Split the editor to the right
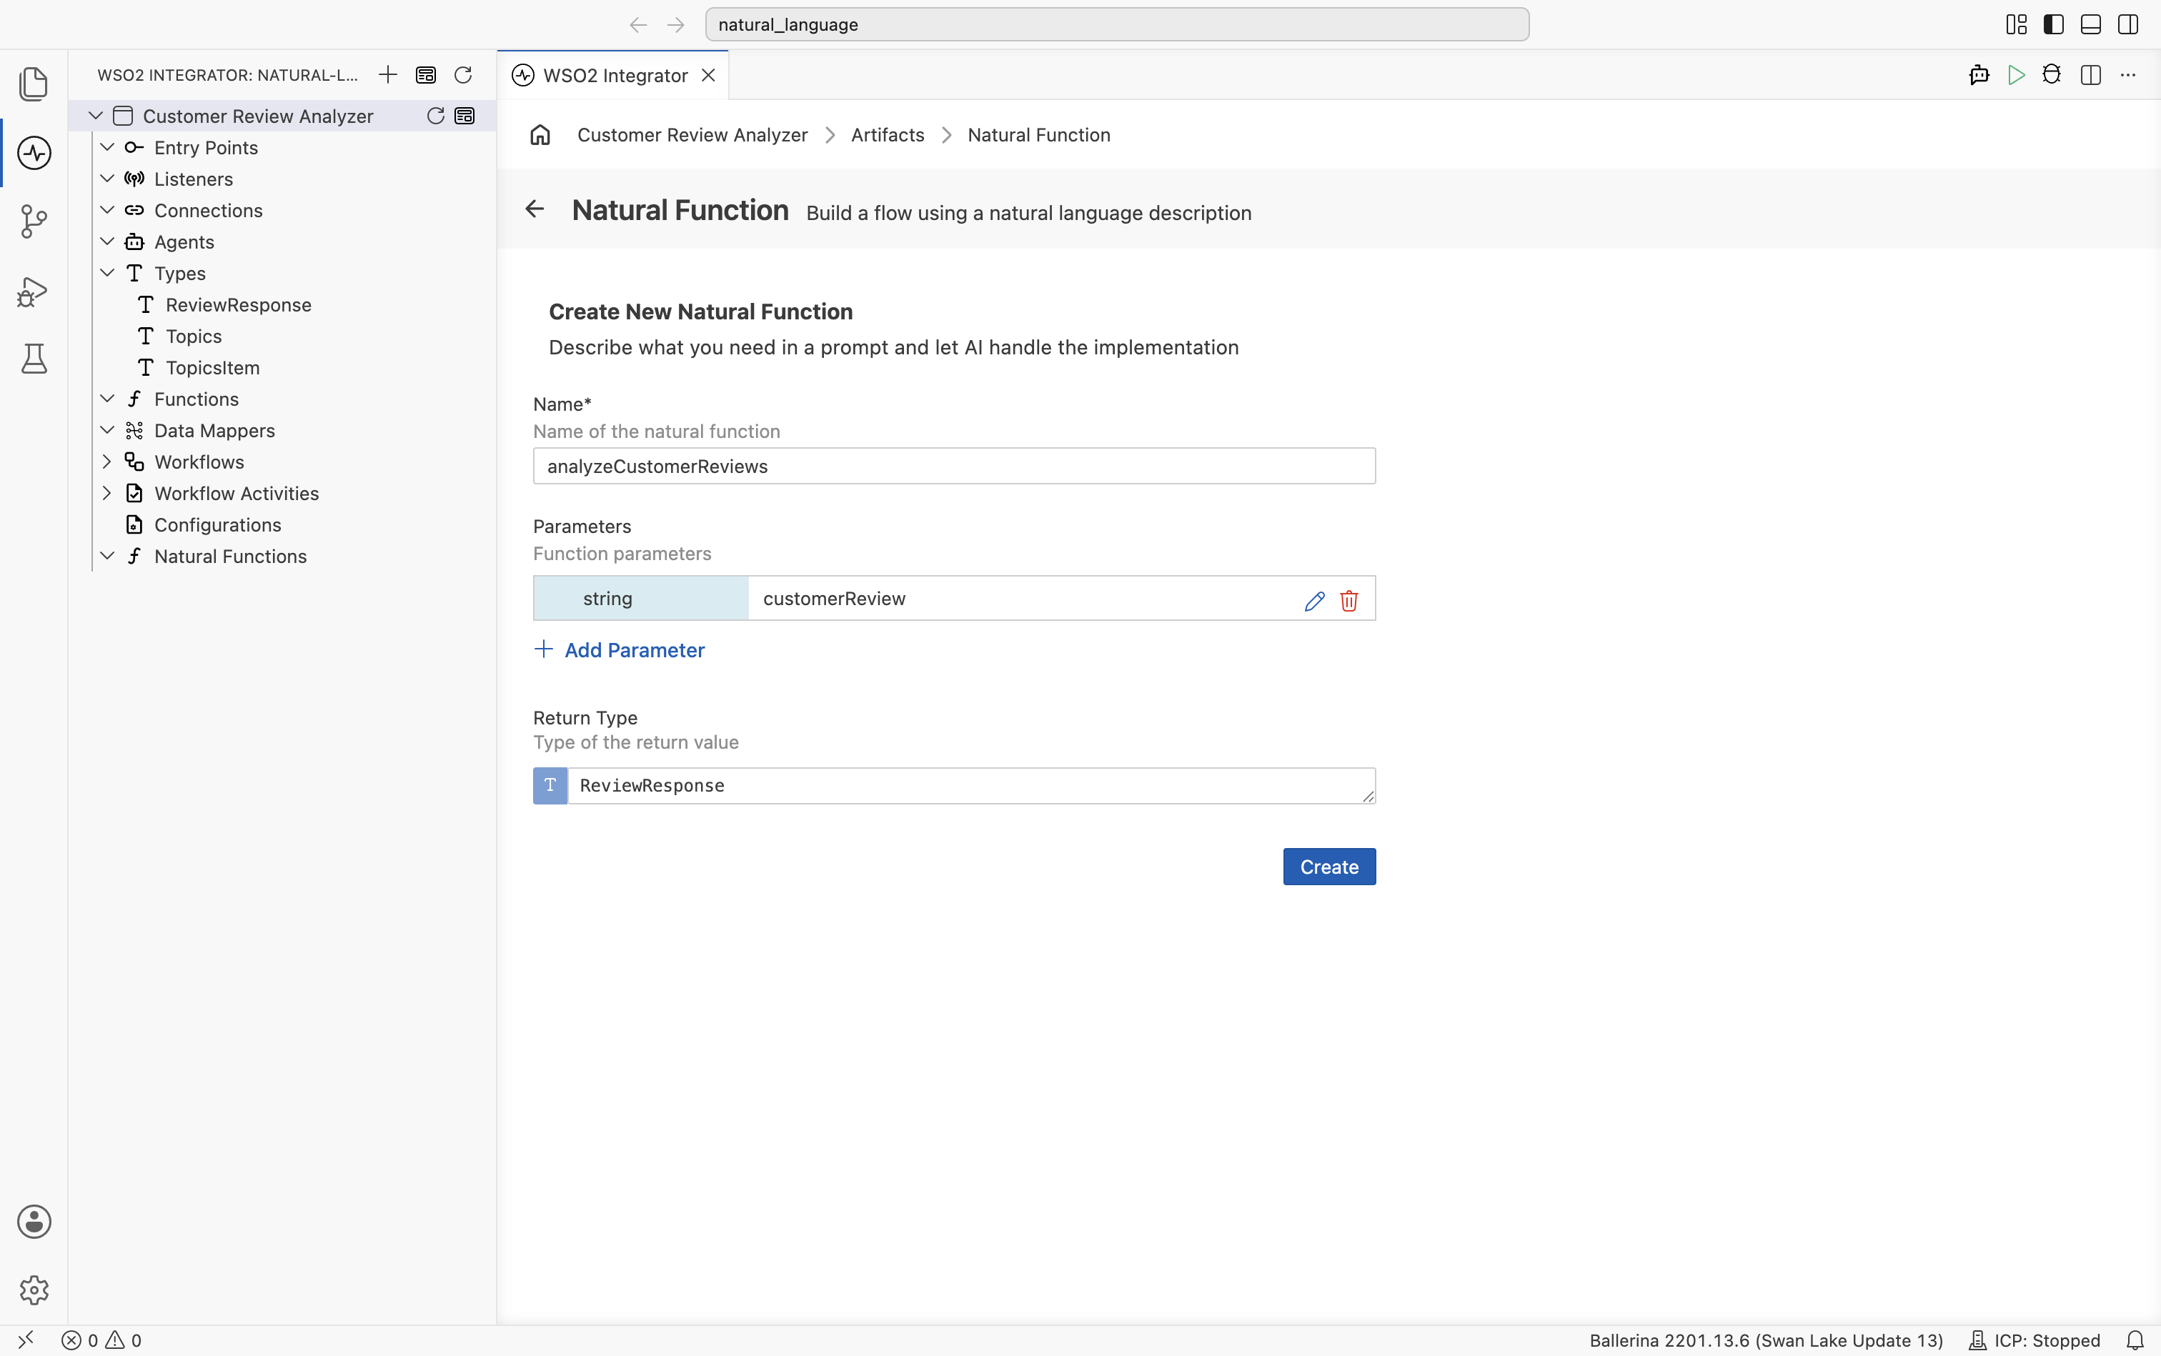This screenshot has height=1356, width=2161. [x=2090, y=75]
